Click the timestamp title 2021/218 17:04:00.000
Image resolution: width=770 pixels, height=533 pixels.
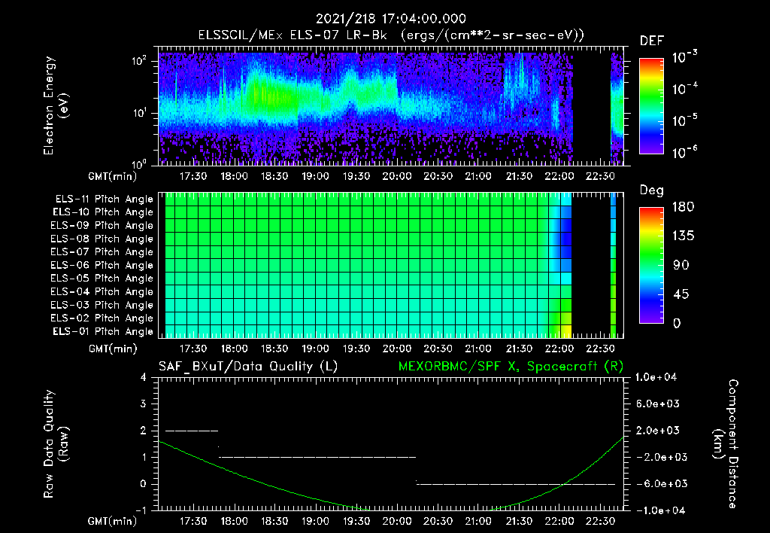click(x=390, y=19)
